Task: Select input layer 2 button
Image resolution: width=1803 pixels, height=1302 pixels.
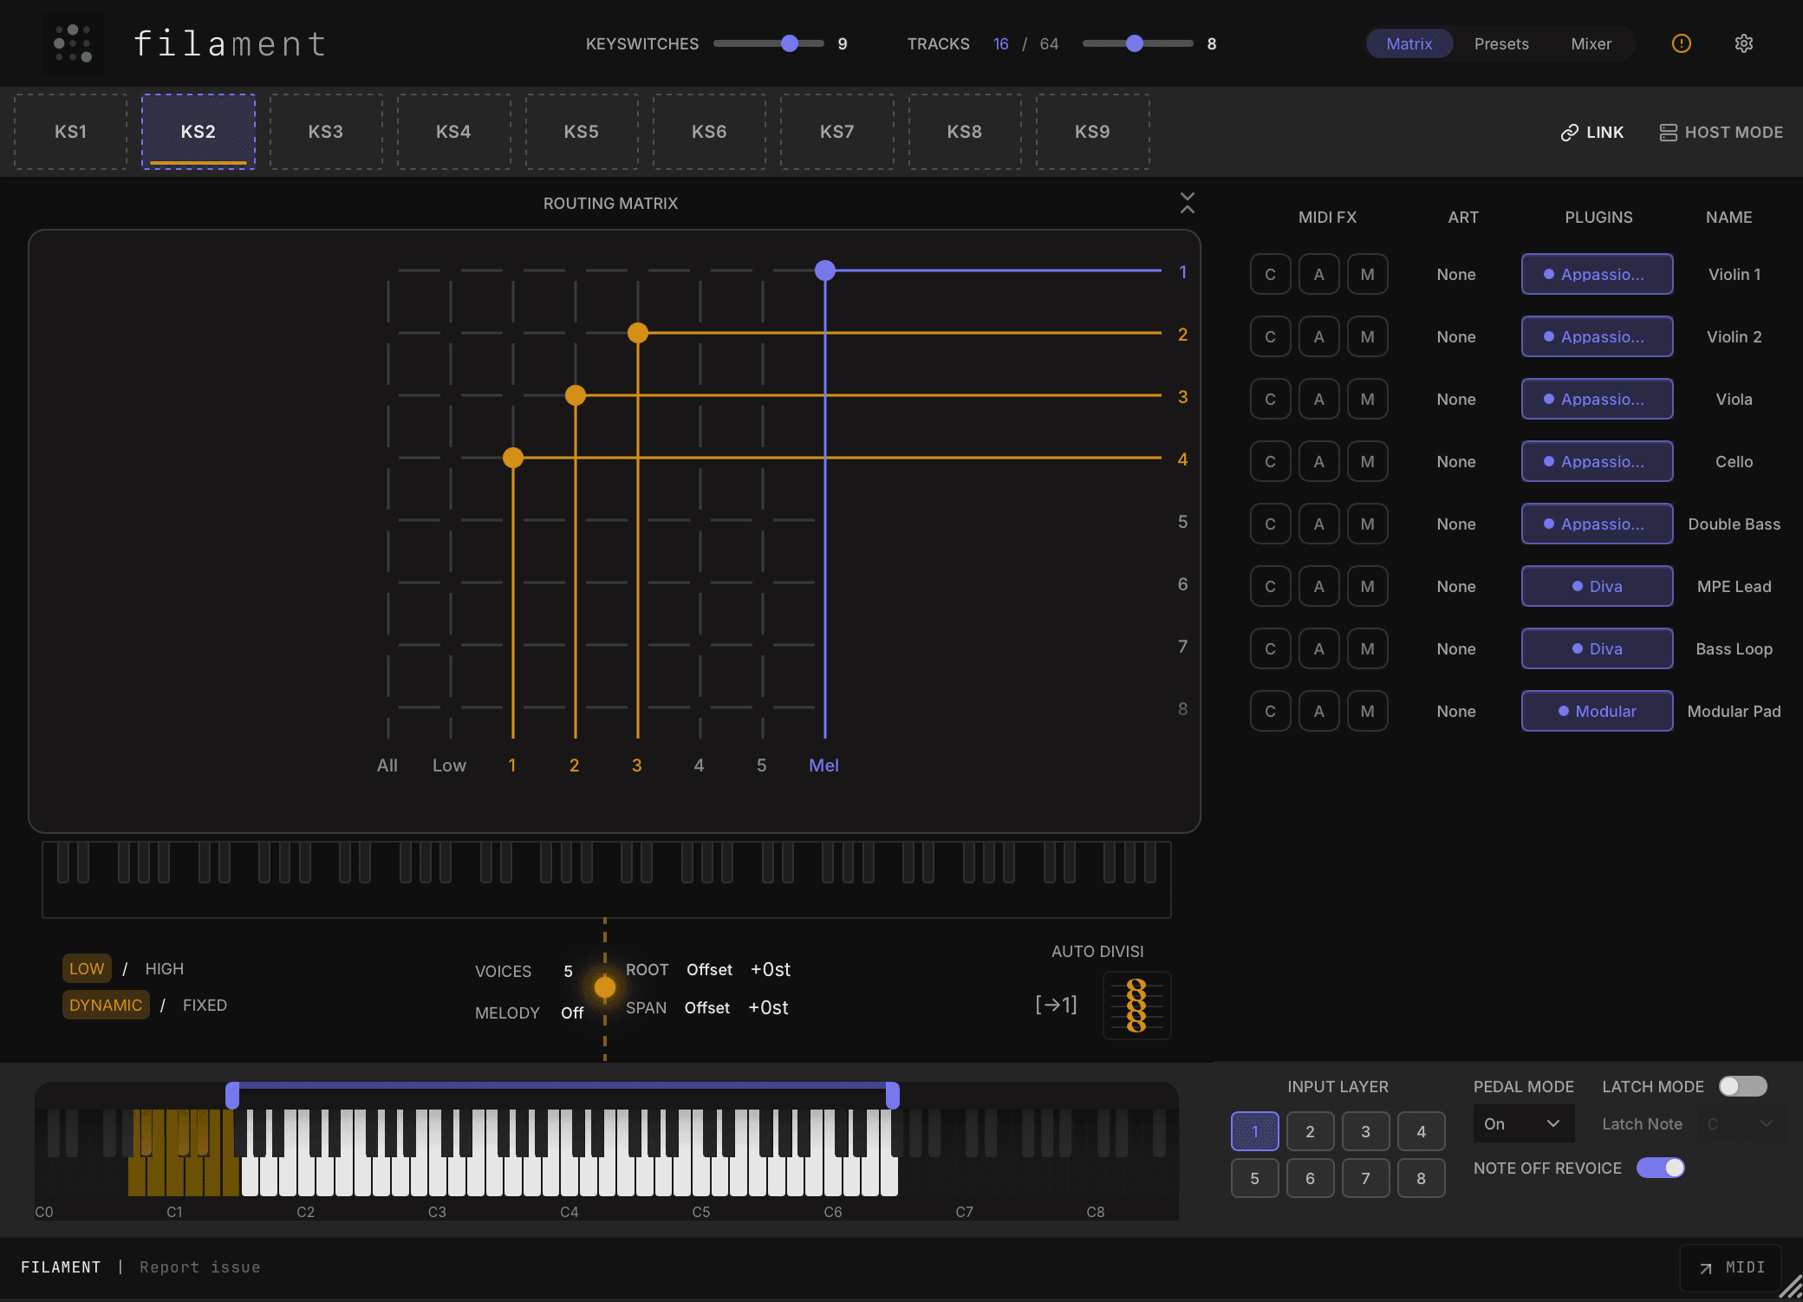Action: pyautogui.click(x=1310, y=1131)
